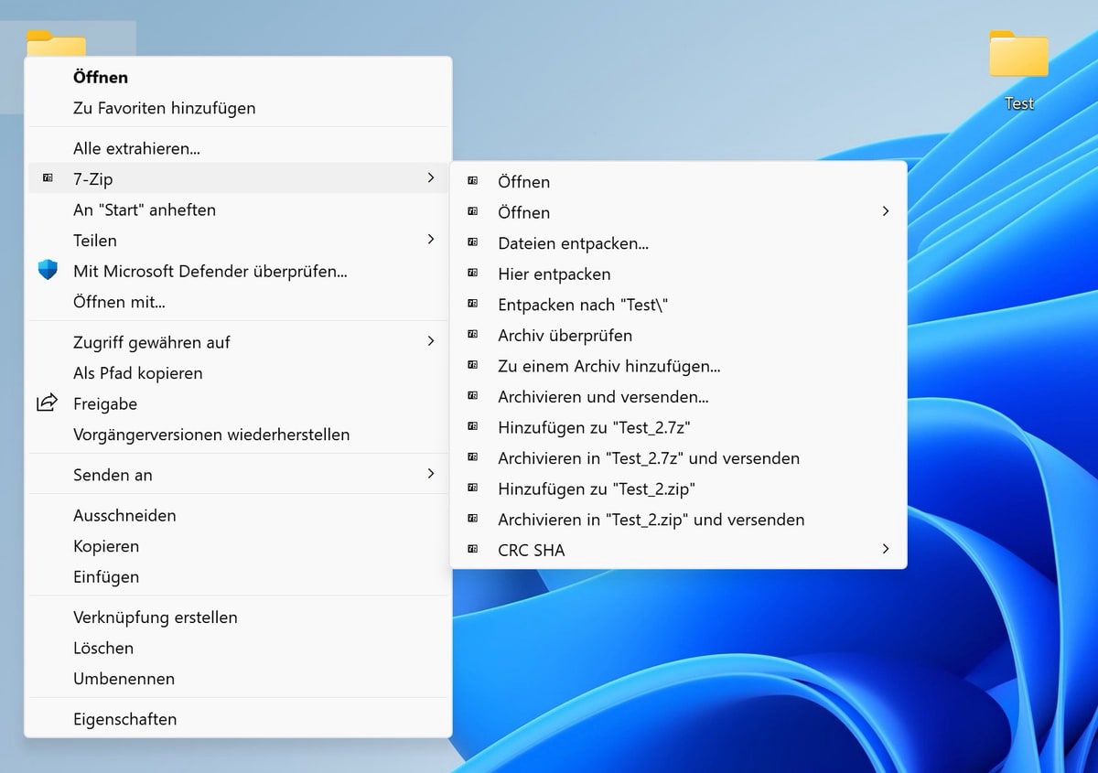Image resolution: width=1098 pixels, height=773 pixels.
Task: Select Als Pfad kopieren entry
Action: (x=137, y=373)
